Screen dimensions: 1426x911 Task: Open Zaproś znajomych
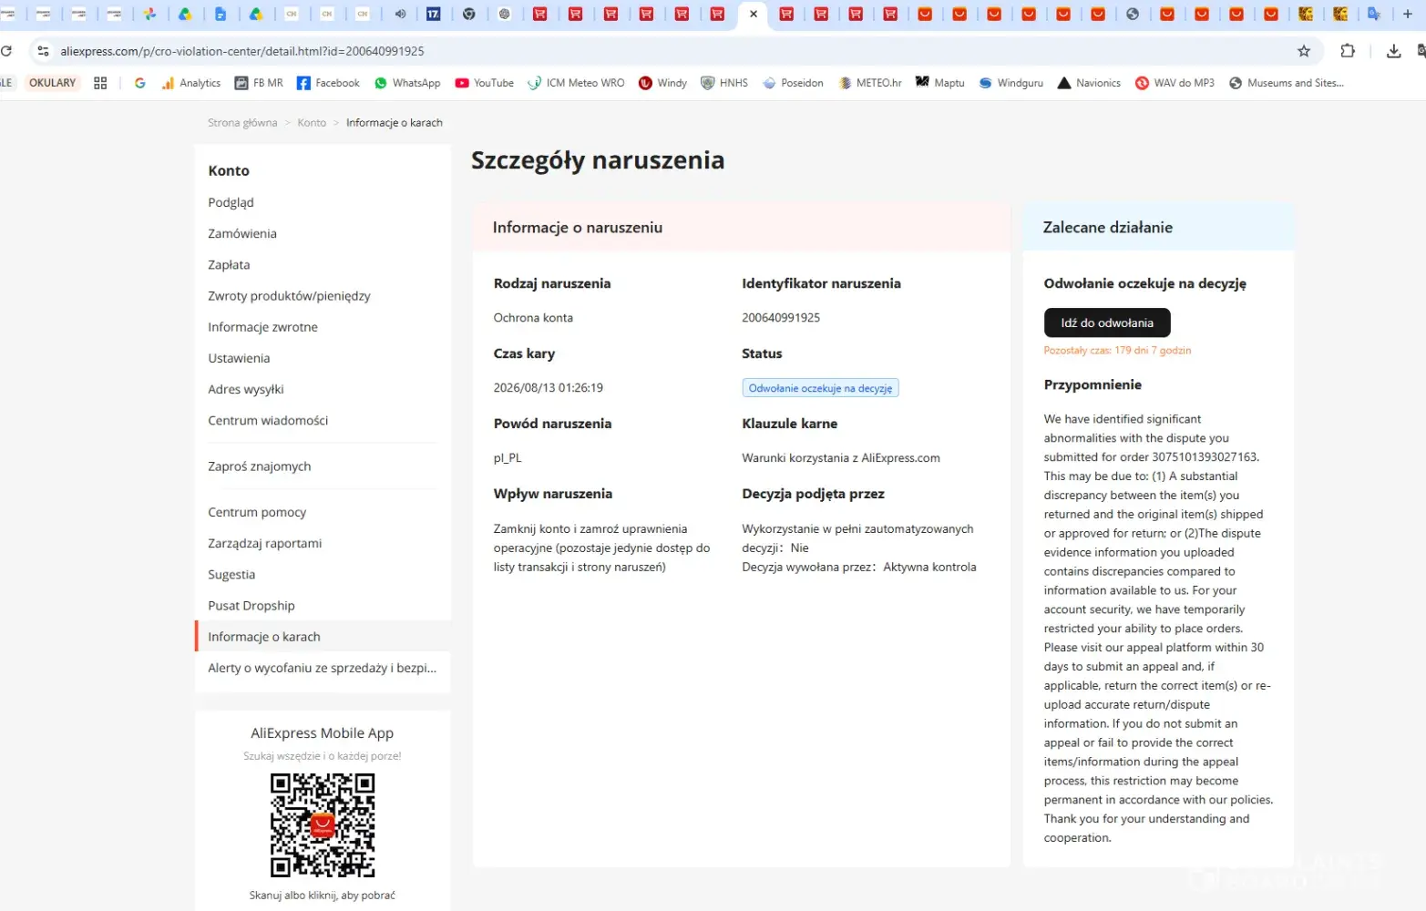pyautogui.click(x=260, y=466)
